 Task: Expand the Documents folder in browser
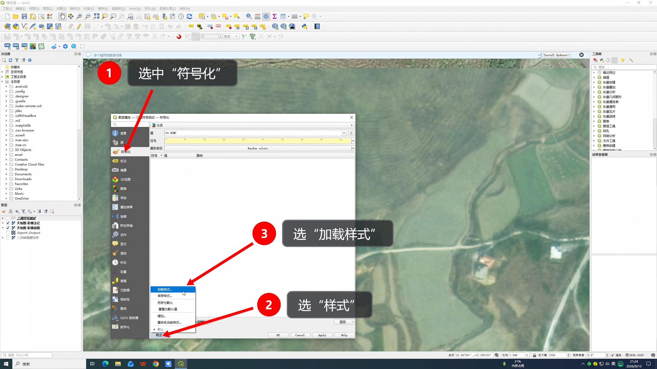tap(6, 174)
